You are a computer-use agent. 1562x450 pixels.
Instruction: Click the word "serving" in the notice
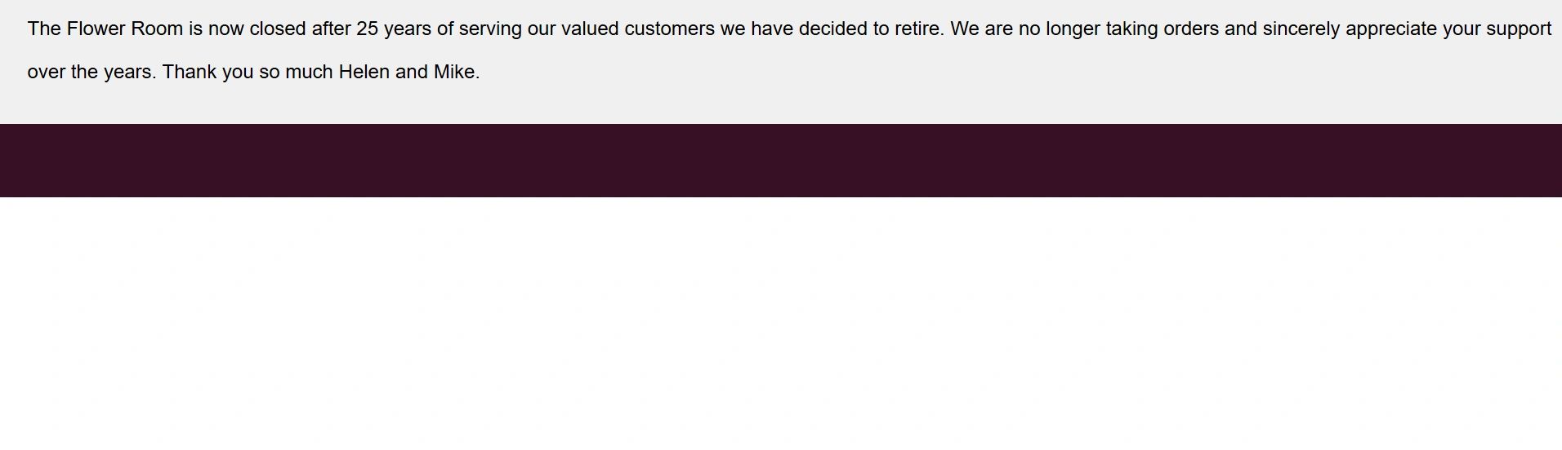(490, 29)
